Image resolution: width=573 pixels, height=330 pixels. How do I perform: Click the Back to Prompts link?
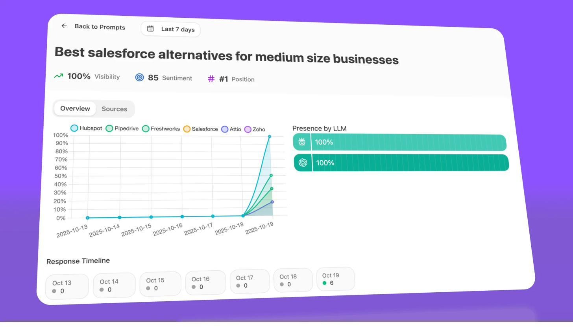tap(100, 27)
